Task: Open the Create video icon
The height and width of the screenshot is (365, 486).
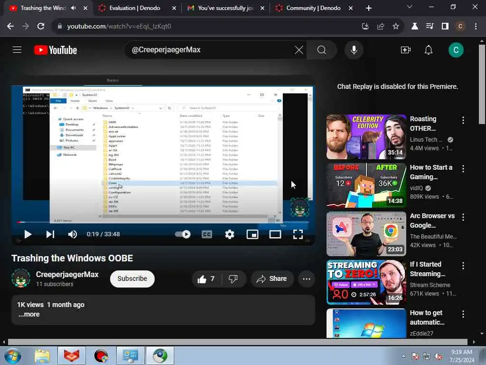Action: [405, 49]
